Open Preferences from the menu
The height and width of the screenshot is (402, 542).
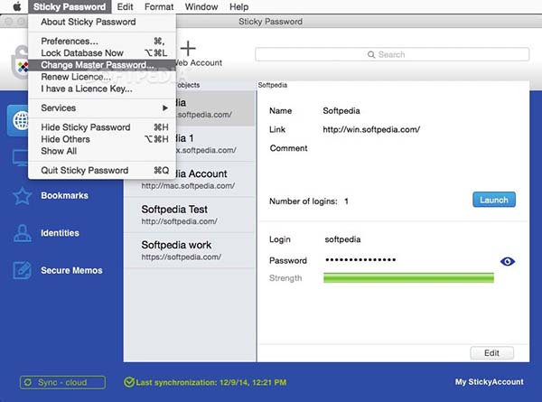pos(102,42)
